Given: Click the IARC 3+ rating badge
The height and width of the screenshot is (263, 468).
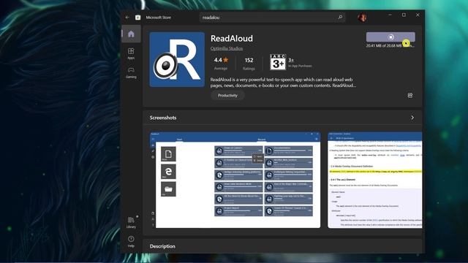Looking at the screenshot, I should [278, 62].
